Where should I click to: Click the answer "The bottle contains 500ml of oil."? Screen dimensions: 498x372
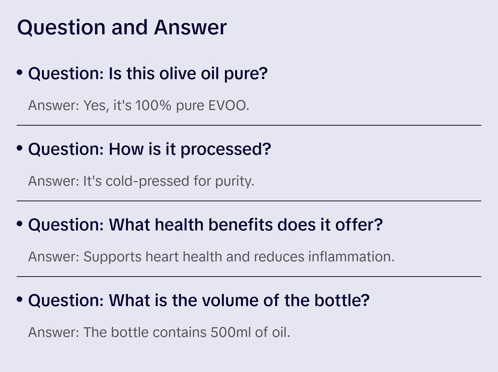pos(159,332)
